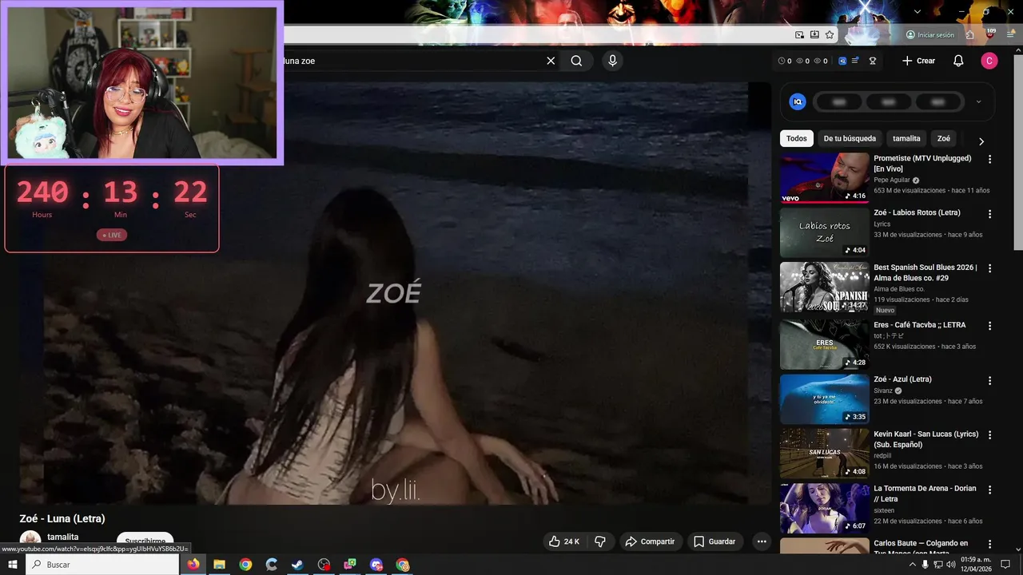1023x575 pixels.
Task: Open Kevin Kaarl - San Lucas video title
Action: click(x=925, y=439)
